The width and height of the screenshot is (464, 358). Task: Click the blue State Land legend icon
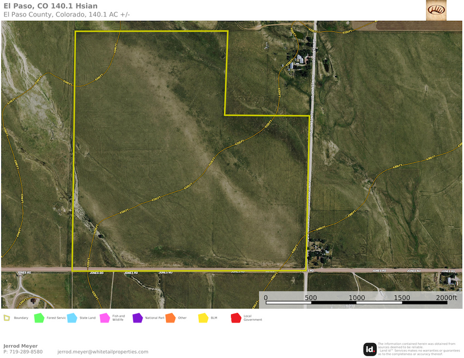[x=72, y=317]
